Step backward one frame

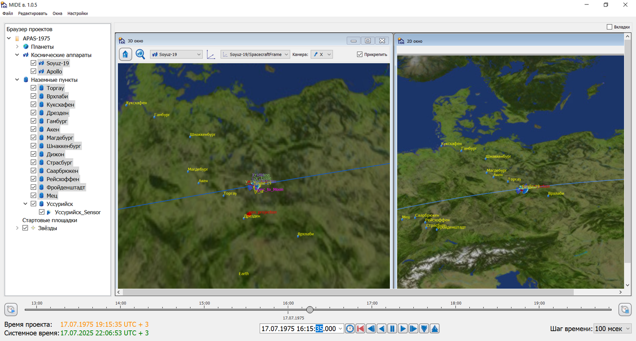[x=371, y=329]
